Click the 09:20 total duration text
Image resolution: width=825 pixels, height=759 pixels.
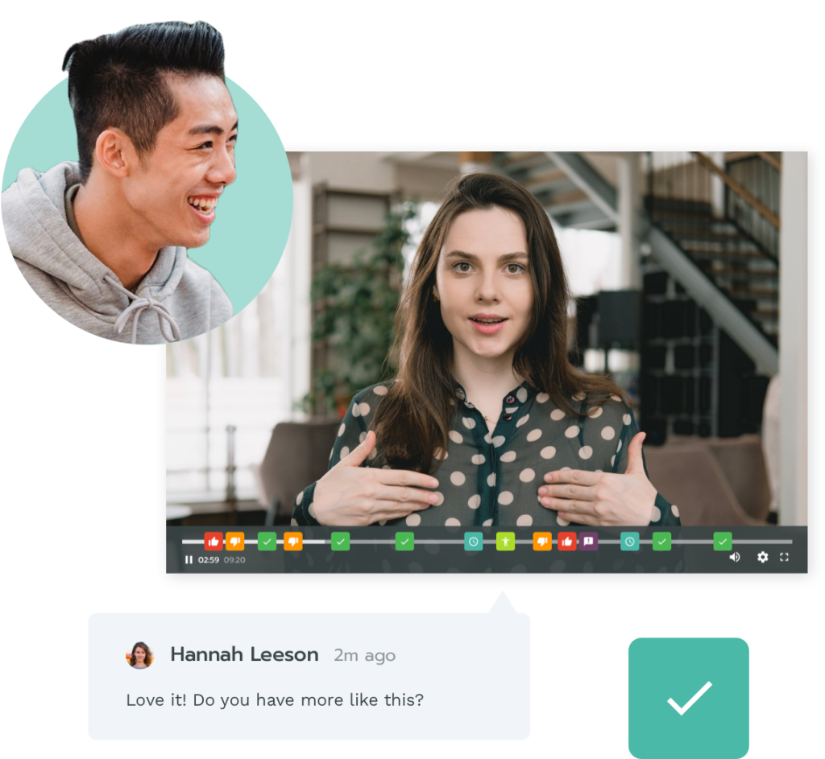coord(234,560)
